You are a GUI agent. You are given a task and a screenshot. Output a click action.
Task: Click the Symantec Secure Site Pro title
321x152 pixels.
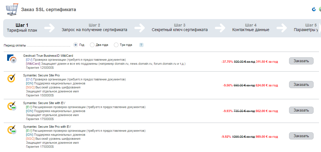coord(42,75)
